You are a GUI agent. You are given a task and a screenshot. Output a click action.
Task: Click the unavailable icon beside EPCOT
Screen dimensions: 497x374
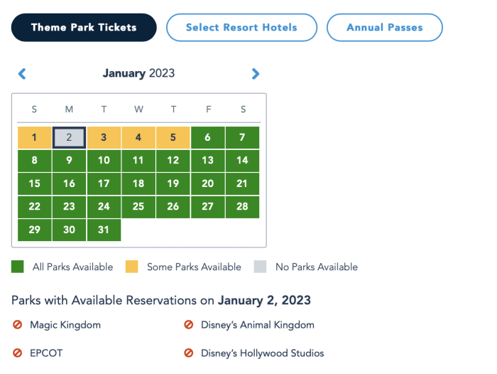click(x=18, y=353)
